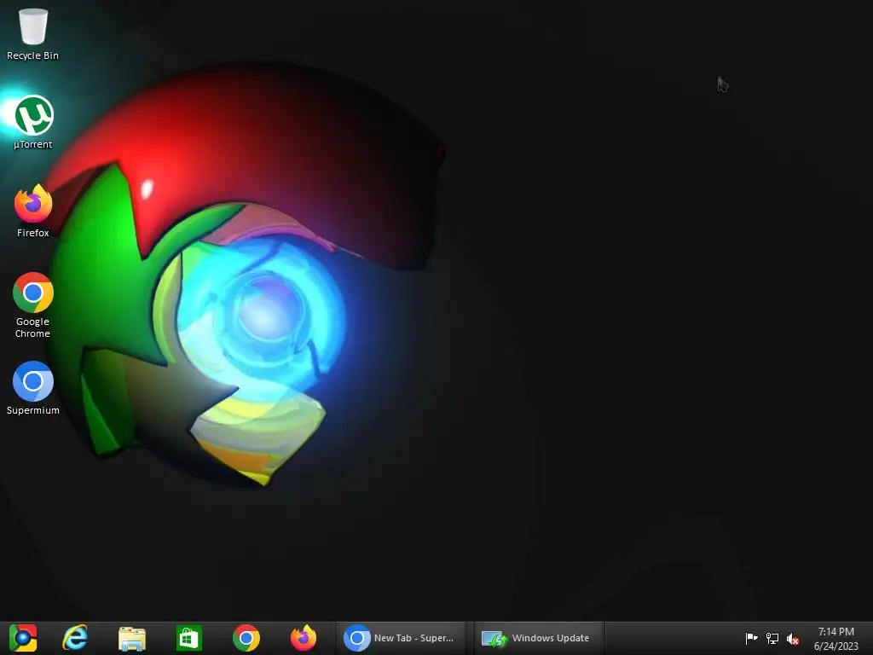Select the Recycle Bin desktop icon
873x655 pixels.
pyautogui.click(x=33, y=33)
